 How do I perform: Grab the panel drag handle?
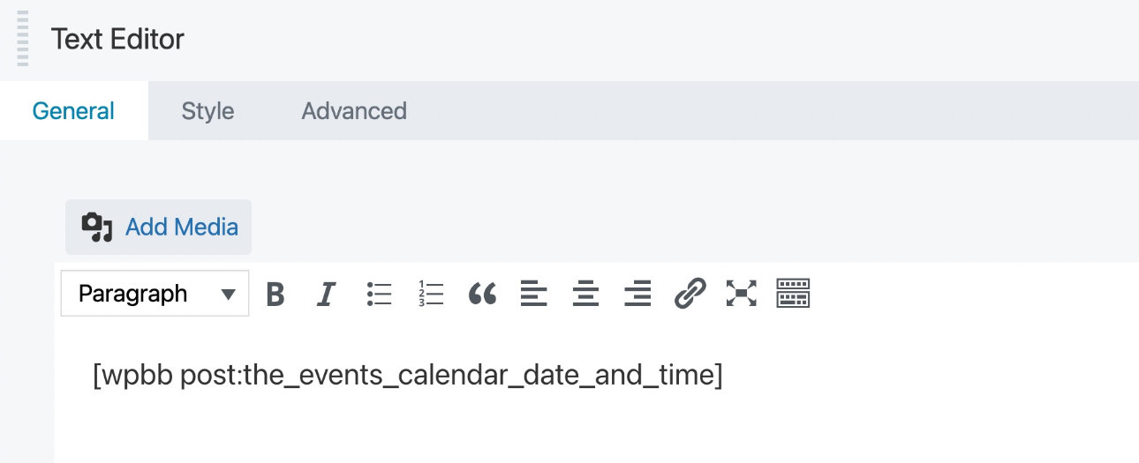[22, 40]
